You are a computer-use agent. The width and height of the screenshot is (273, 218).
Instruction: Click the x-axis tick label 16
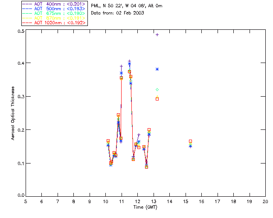[x=202, y=201]
